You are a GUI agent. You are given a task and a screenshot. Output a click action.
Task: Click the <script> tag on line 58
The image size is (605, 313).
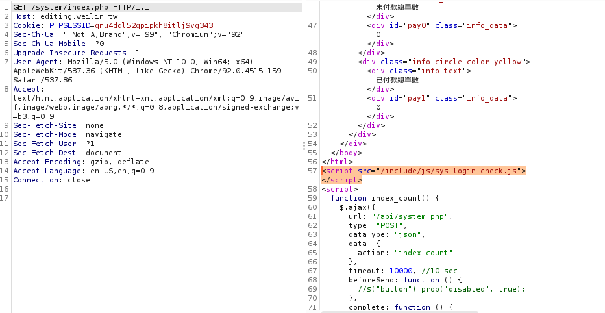click(x=340, y=189)
